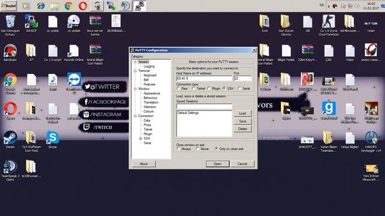Click the Saved Sessions name field

204,106
